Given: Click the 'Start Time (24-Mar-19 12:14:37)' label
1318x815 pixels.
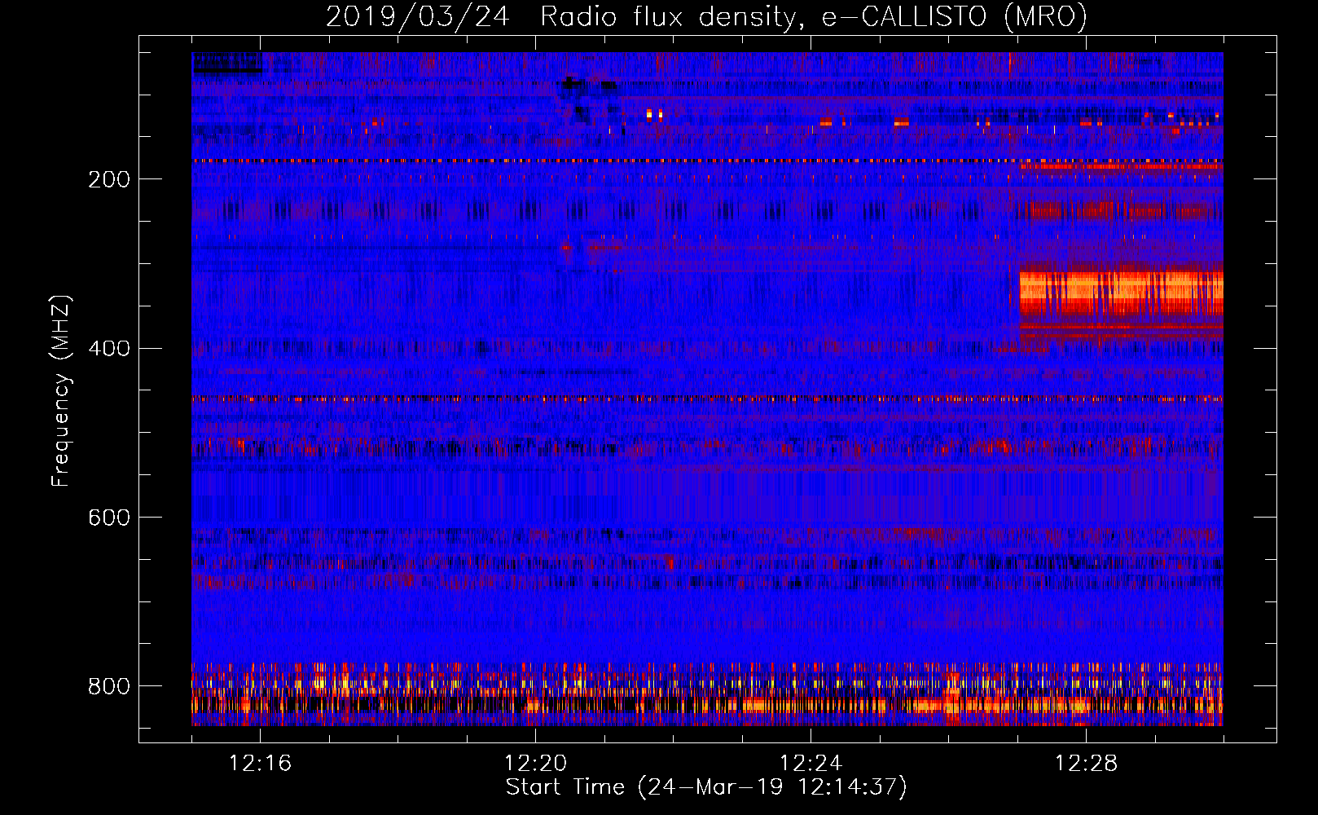Looking at the screenshot, I should coord(706,787).
